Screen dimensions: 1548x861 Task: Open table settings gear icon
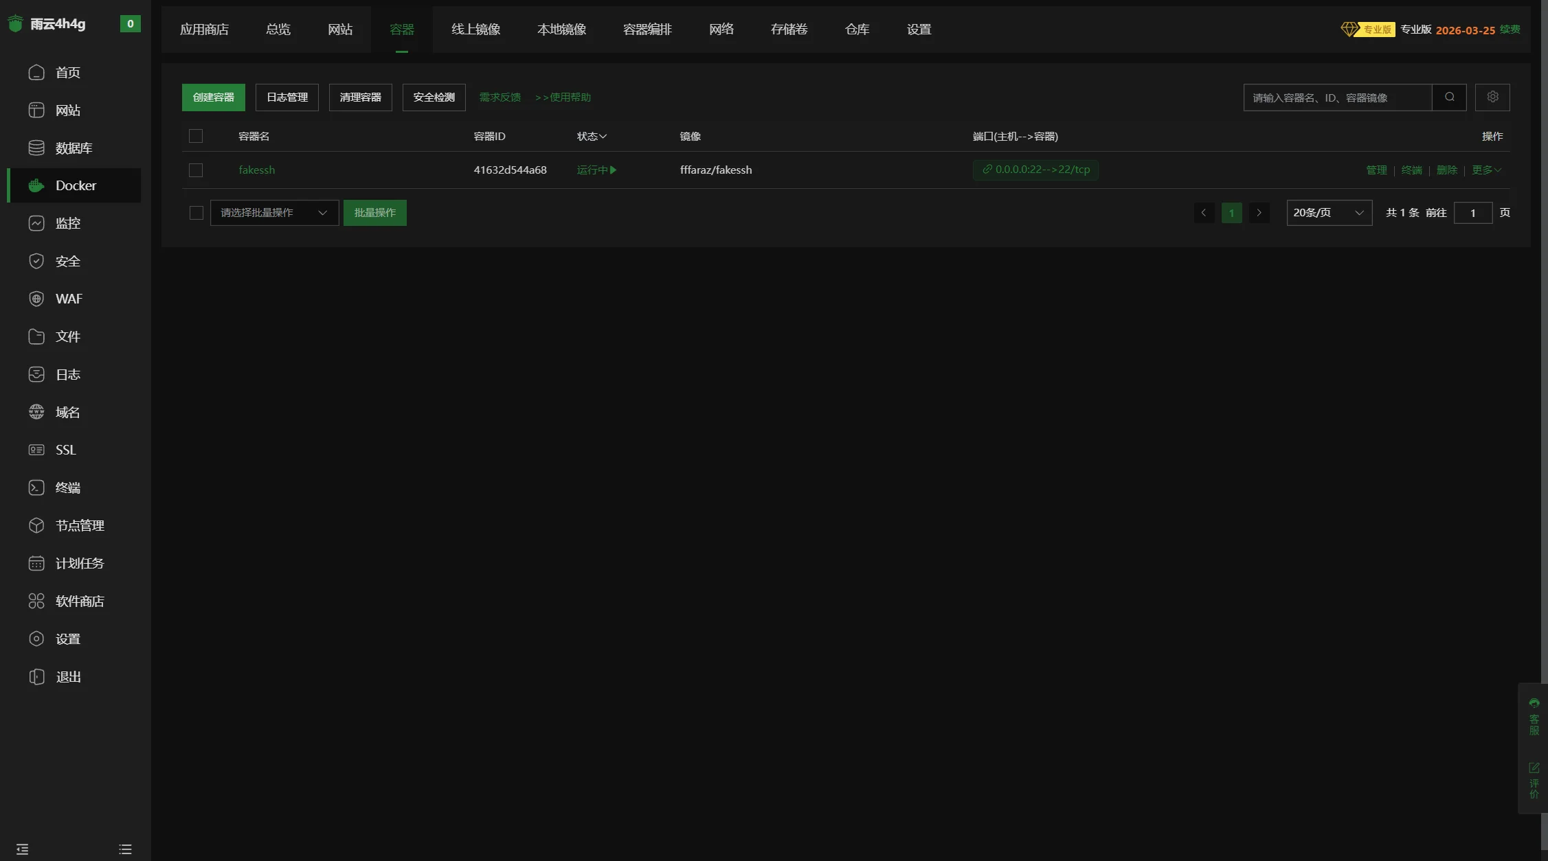[x=1492, y=97]
